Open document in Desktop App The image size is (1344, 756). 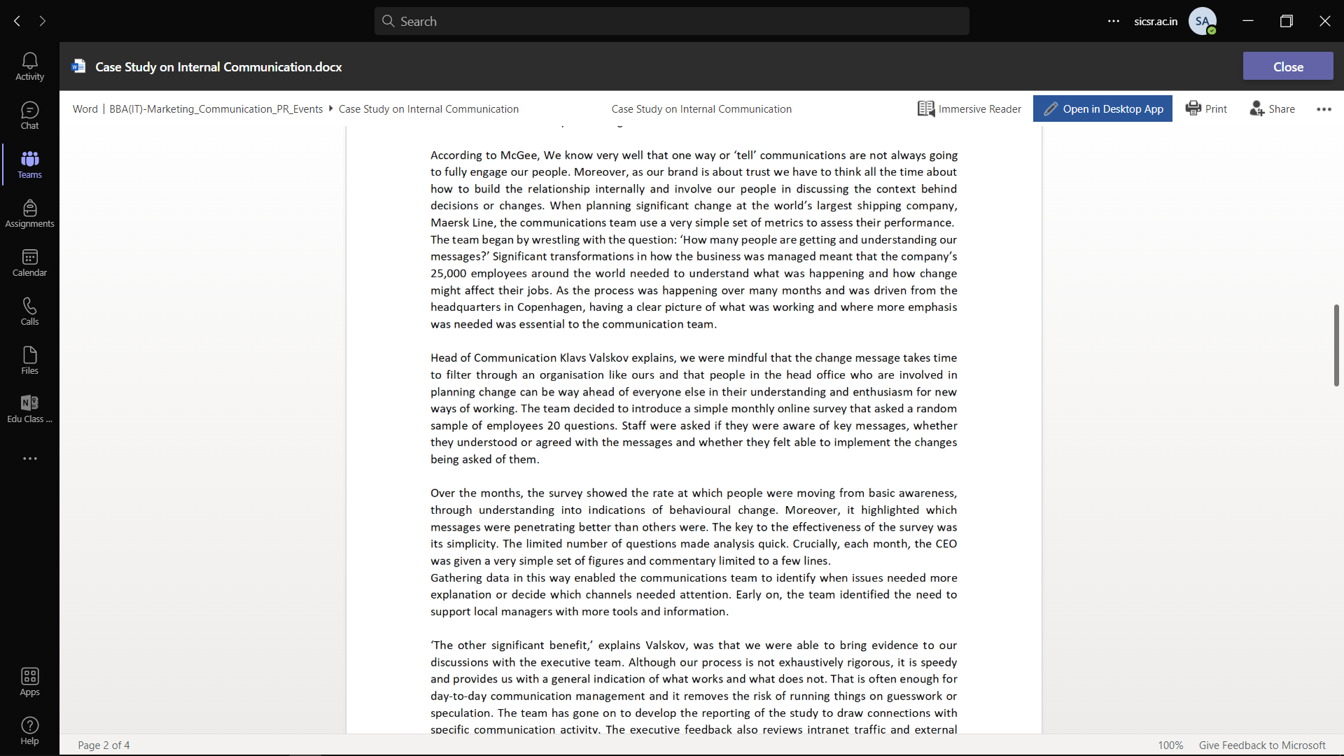[x=1102, y=108]
